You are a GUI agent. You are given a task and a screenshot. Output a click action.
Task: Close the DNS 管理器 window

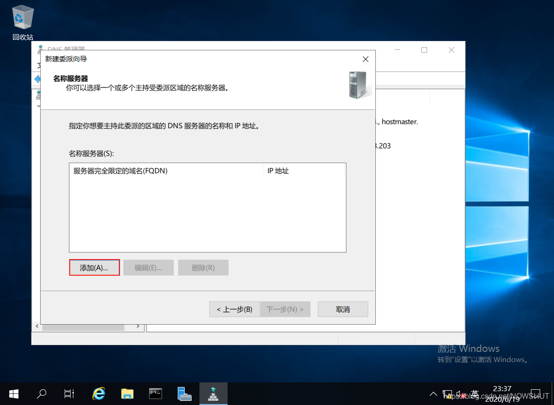click(452, 50)
